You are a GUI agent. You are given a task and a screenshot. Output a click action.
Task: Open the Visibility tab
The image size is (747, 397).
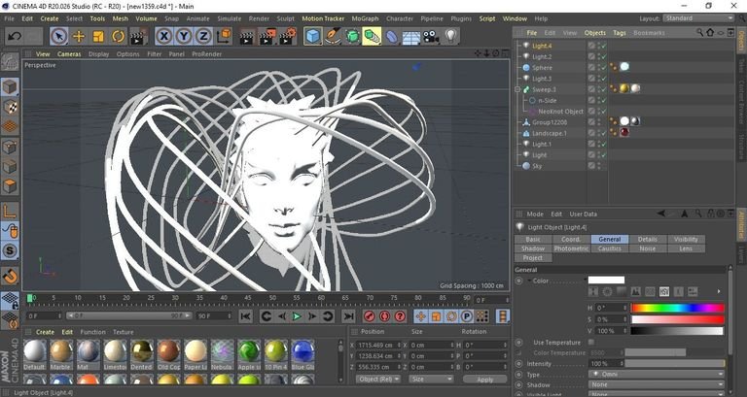tap(686, 239)
